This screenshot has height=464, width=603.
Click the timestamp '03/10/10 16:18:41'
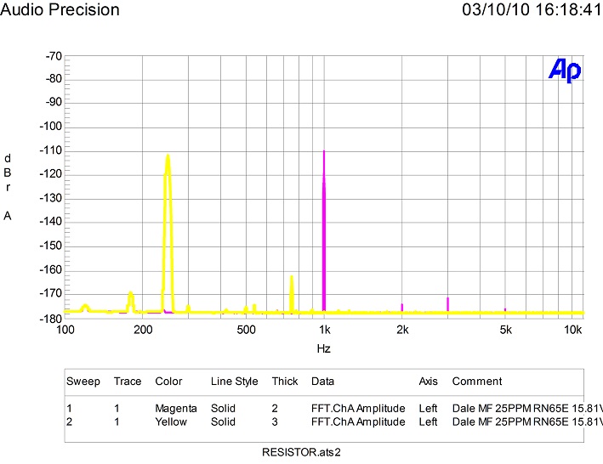(532, 9)
